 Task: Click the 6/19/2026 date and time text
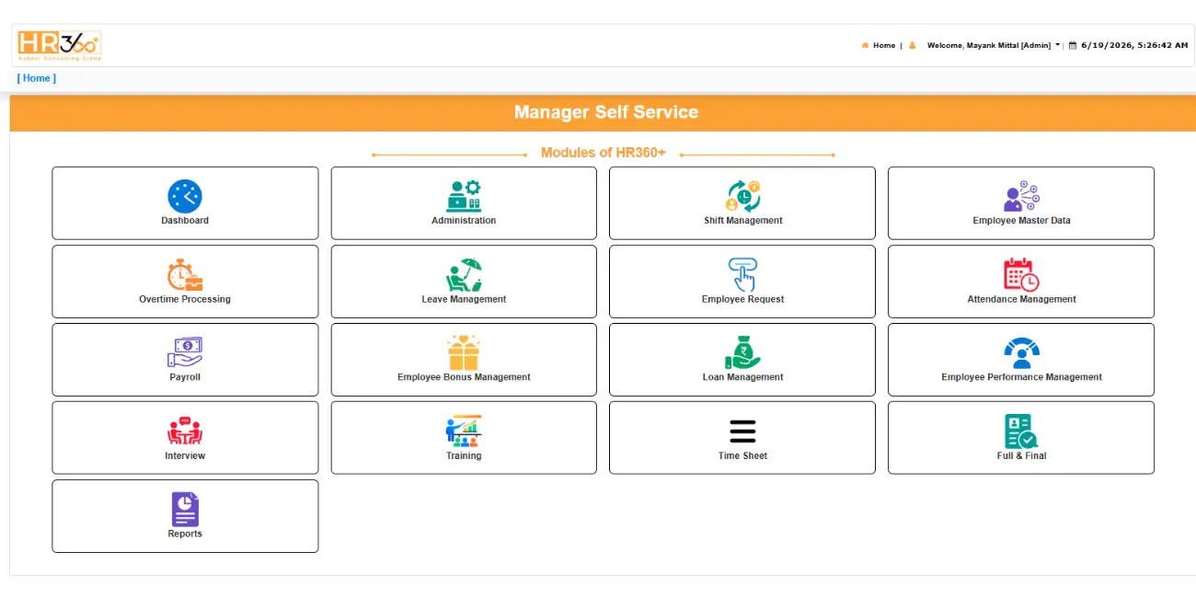click(1134, 45)
